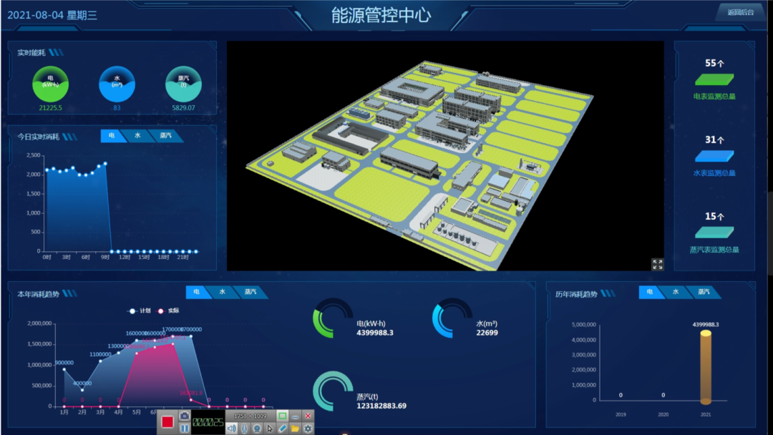The width and height of the screenshot is (773, 435).
Task: Close the recorder toolbar with red X
Action: coord(308,416)
